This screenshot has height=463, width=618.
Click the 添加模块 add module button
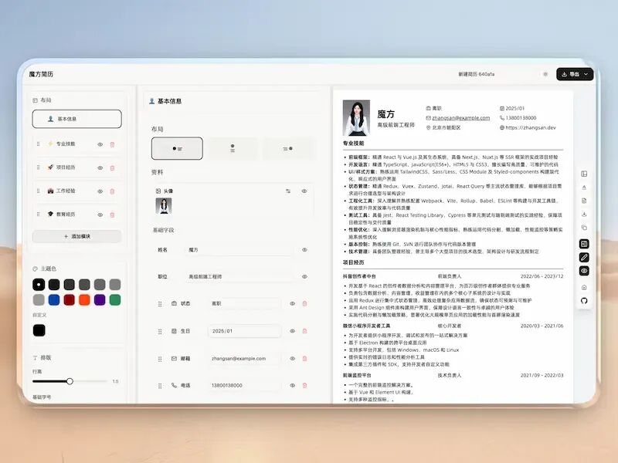tap(76, 236)
